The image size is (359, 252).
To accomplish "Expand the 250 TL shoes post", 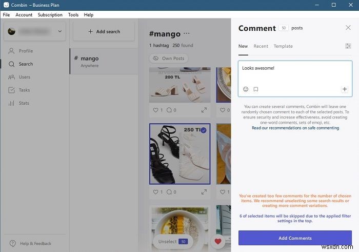I will point(204,192).
